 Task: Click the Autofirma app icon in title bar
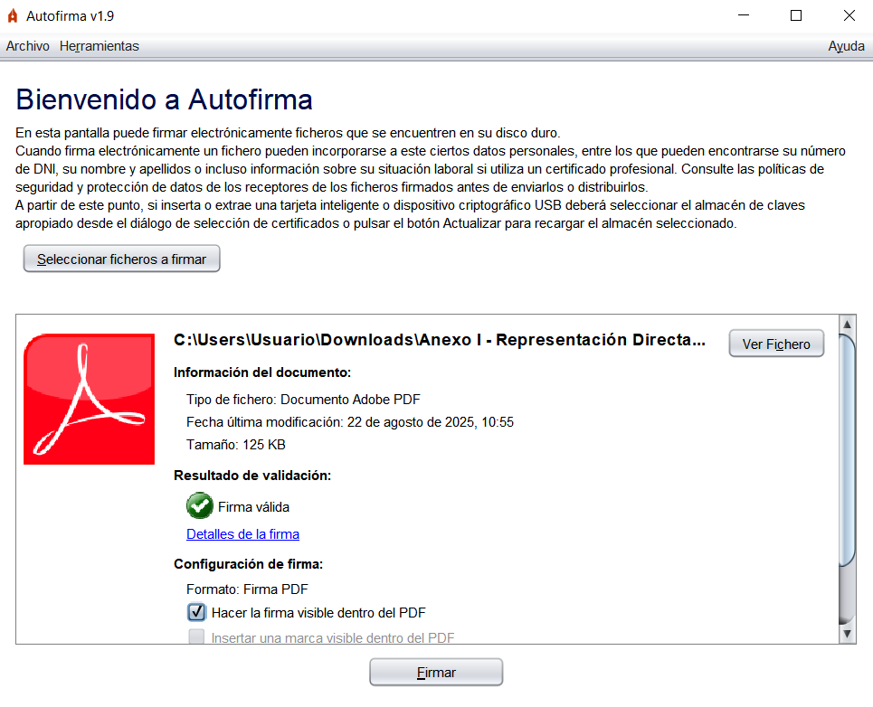pyautogui.click(x=13, y=15)
